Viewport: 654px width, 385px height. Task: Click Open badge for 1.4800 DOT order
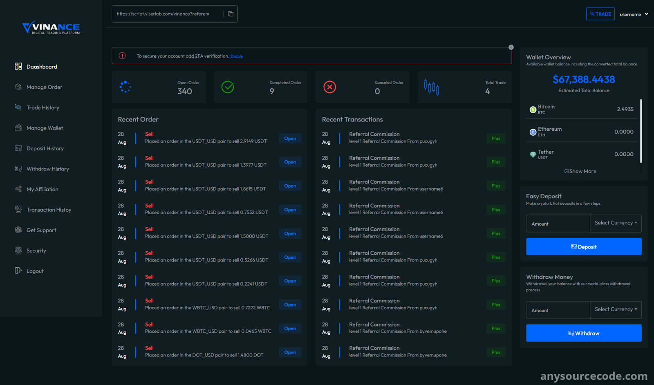click(290, 352)
